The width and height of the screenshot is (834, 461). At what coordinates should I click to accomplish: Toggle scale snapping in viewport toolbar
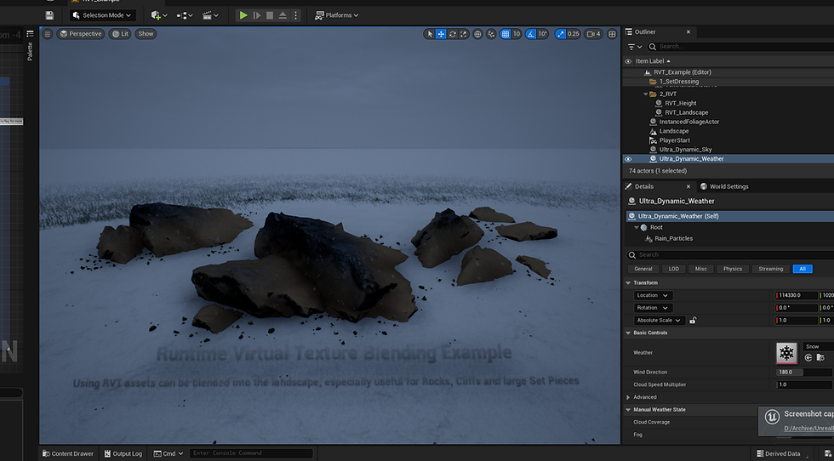point(561,34)
